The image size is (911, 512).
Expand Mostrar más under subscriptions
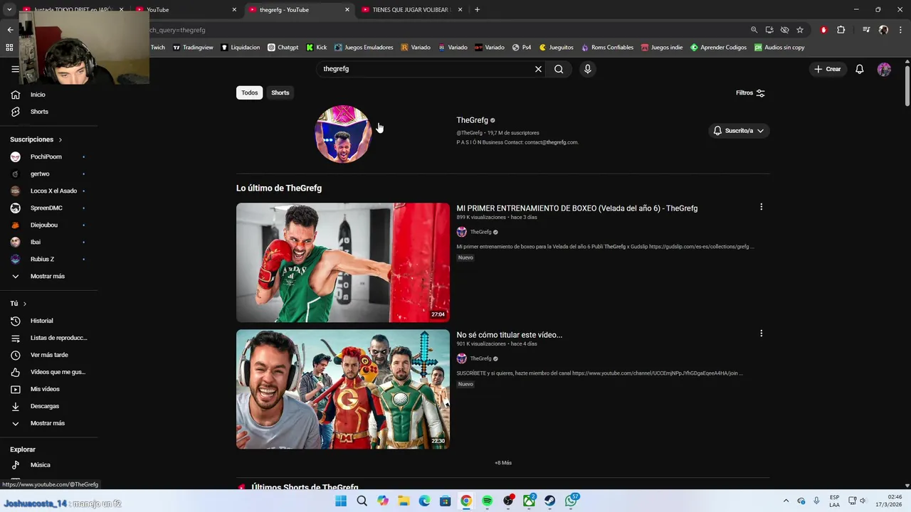coord(47,276)
